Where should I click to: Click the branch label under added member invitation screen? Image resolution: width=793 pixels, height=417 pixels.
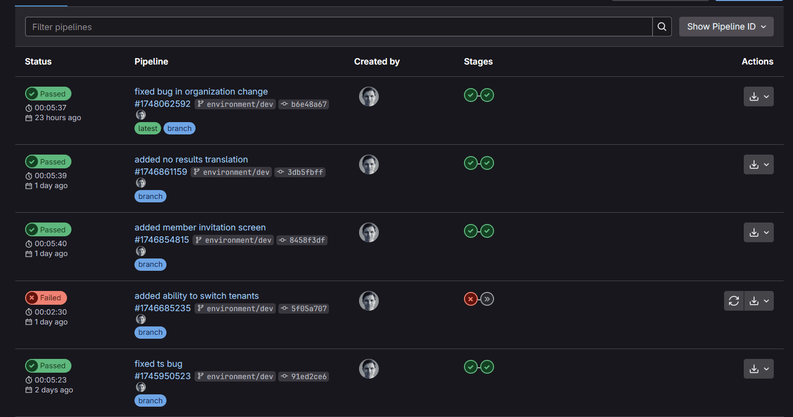(x=150, y=264)
